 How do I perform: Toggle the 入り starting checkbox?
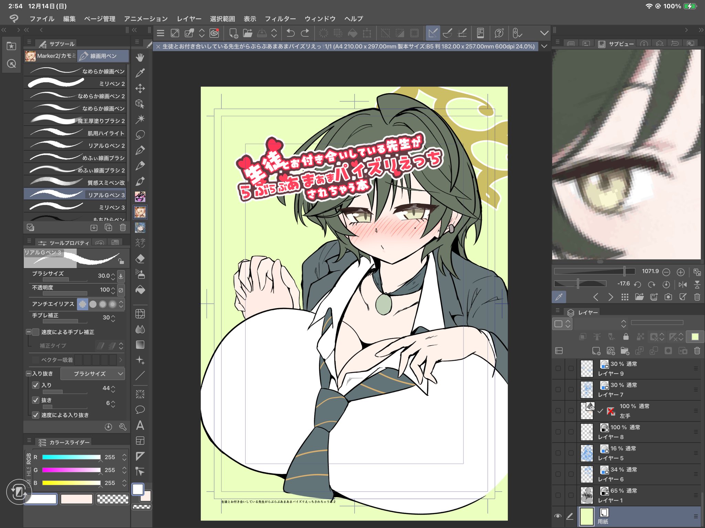(35, 385)
